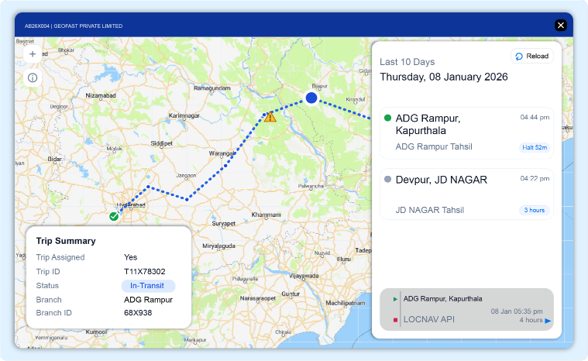Click the In-Transit status pill
The width and height of the screenshot is (588, 361).
(x=148, y=286)
